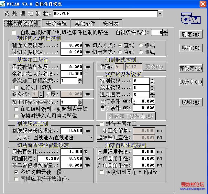Click the 进刀速度 value field
Viewport: 208px width, 194px height.
click(x=141, y=94)
